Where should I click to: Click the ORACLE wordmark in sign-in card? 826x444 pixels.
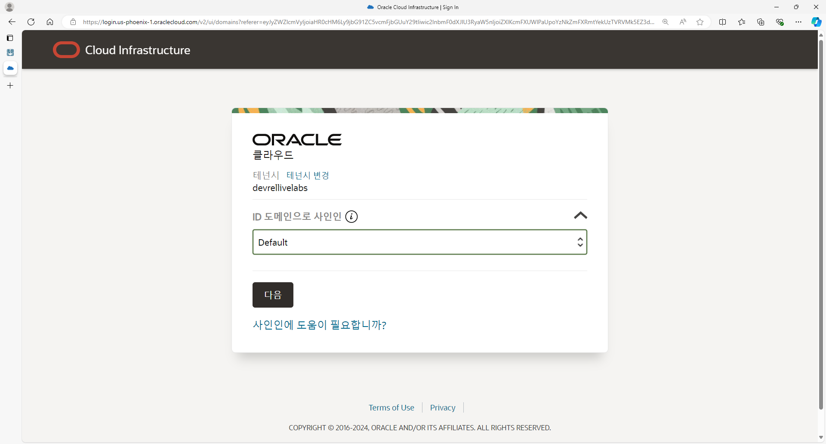tap(297, 140)
